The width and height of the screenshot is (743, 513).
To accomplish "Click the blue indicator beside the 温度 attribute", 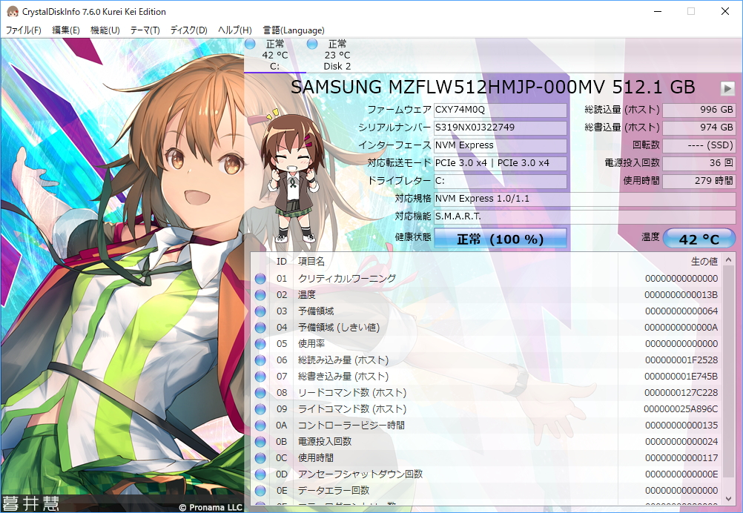I will click(261, 294).
